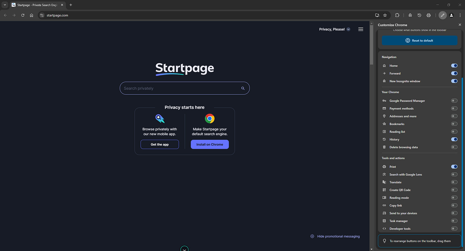
Task: Disable the New Incognito window toggle
Action: coord(454,81)
